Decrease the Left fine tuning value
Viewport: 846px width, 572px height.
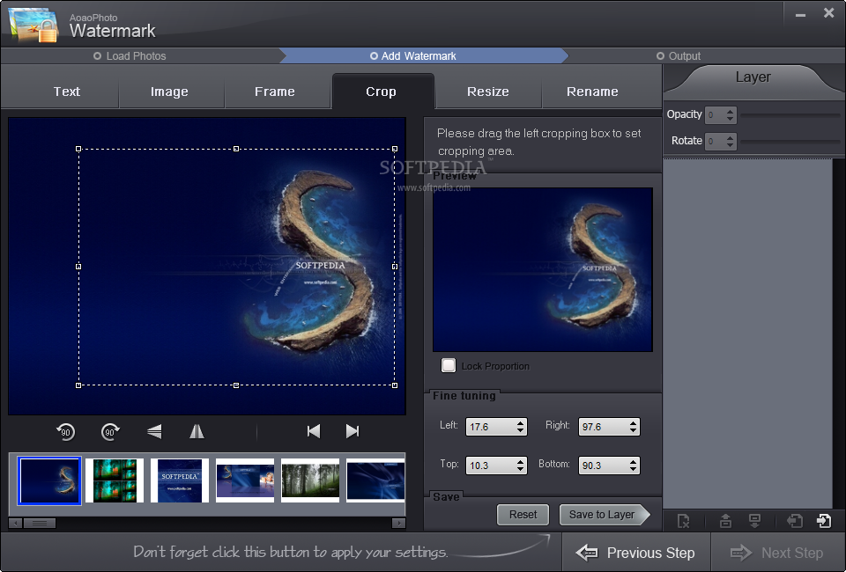point(520,430)
